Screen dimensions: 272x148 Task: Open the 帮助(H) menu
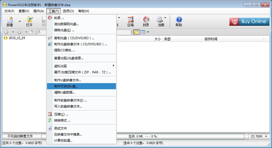coord(84,11)
